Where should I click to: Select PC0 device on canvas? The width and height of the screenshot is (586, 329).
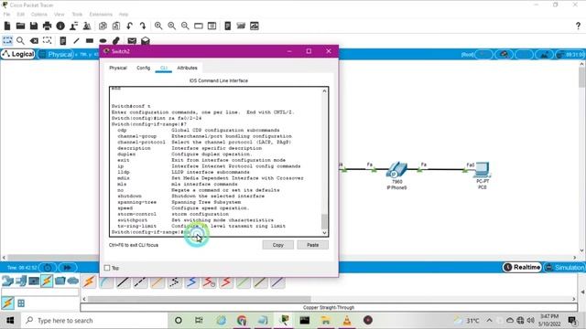click(x=483, y=170)
